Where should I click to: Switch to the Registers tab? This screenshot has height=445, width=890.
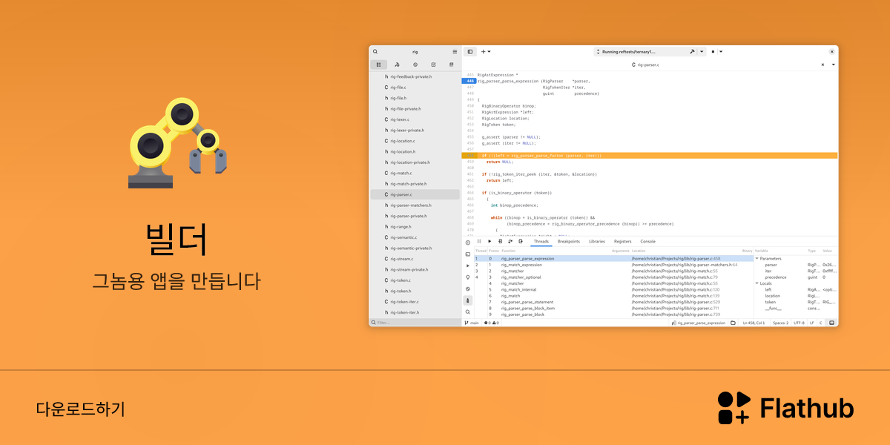(x=623, y=241)
